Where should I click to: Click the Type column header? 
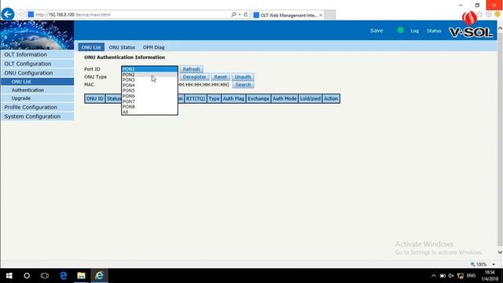point(214,99)
